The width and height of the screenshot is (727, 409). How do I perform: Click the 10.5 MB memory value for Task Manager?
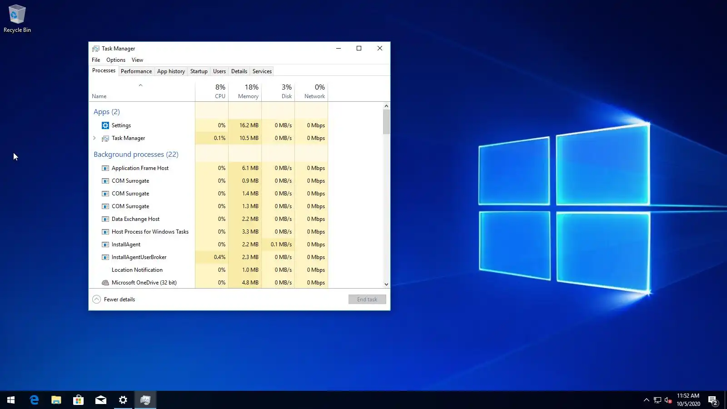[249, 138]
